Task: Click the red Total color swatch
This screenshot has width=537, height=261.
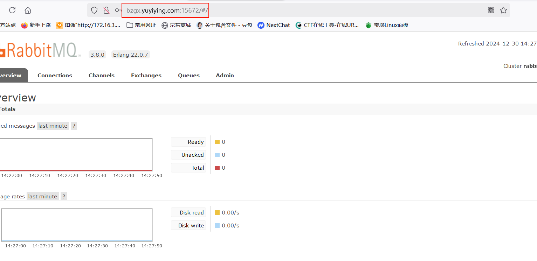Action: click(x=217, y=168)
